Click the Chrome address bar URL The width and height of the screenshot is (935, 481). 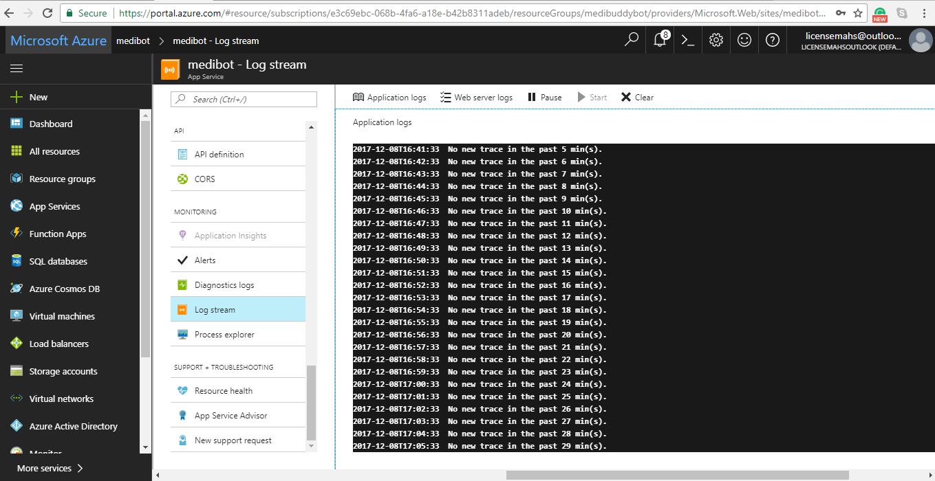pyautogui.click(x=471, y=13)
